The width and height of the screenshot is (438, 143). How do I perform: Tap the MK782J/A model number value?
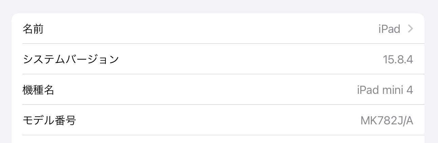click(387, 120)
